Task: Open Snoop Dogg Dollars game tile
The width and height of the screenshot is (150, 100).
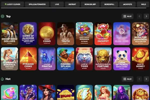Action: pyautogui.click(x=9, y=34)
